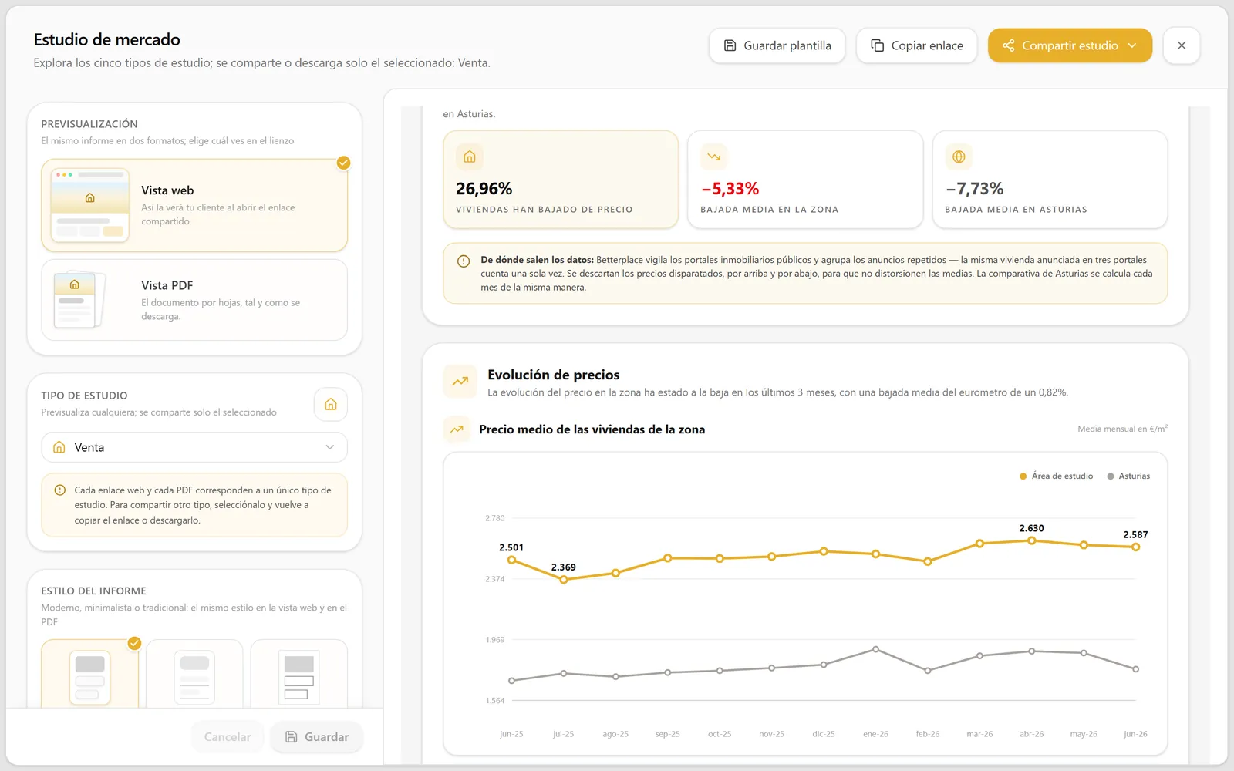This screenshot has width=1234, height=771.
Task: Click the Asturias peak point at ene-26
Action: 875,649
